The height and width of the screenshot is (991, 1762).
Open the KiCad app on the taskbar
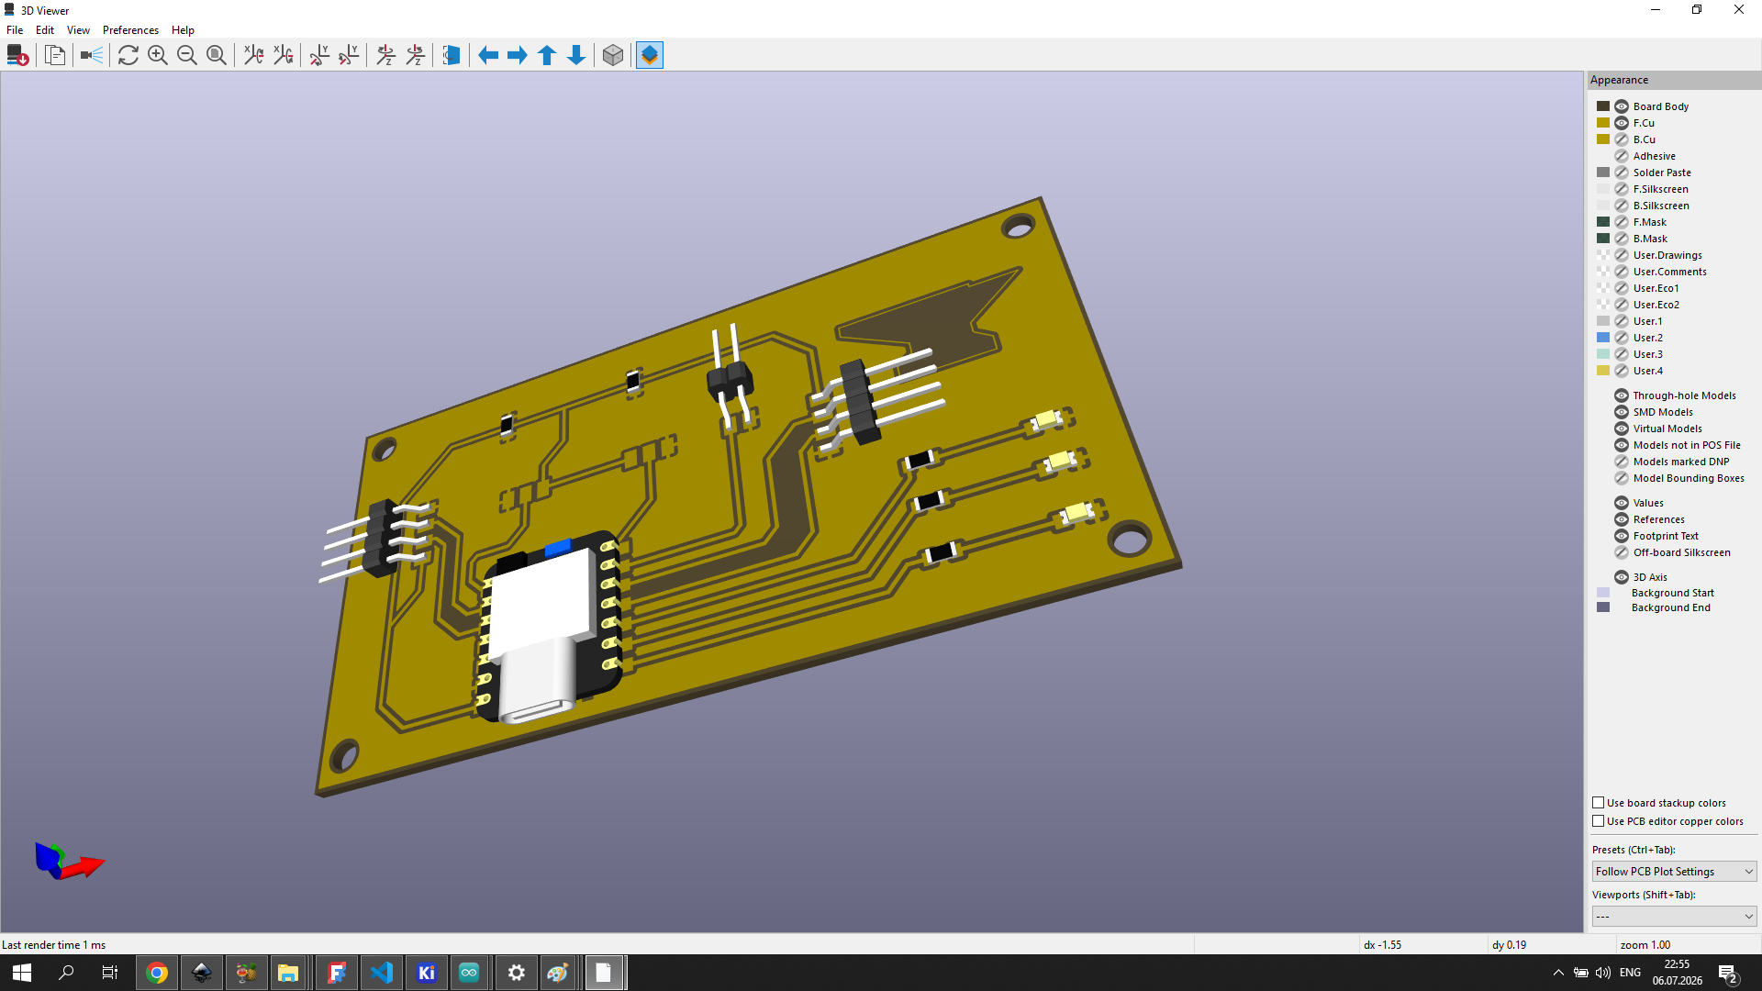point(426,973)
